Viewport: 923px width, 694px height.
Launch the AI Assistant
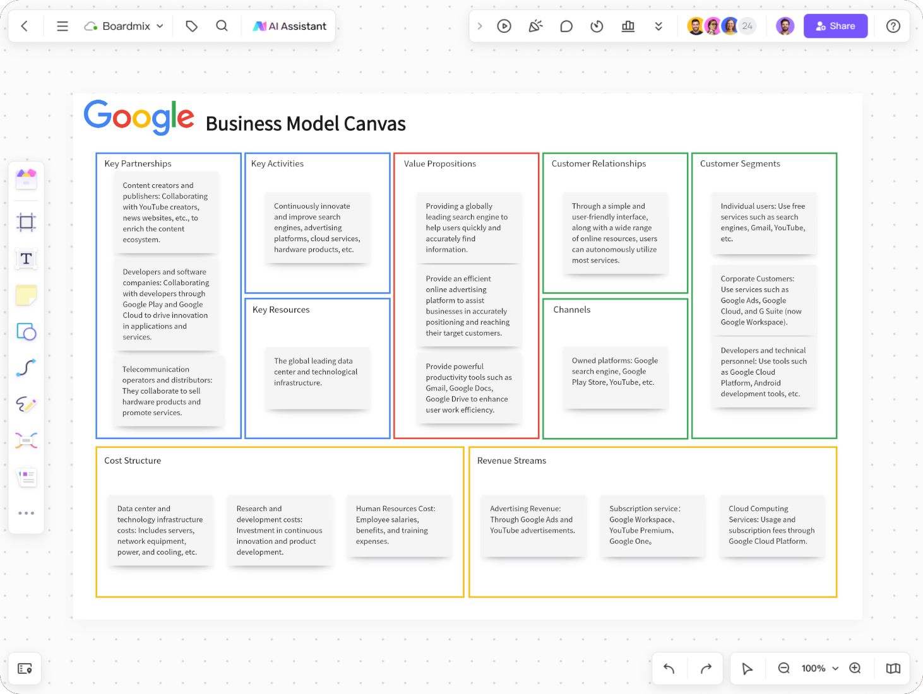(x=290, y=26)
